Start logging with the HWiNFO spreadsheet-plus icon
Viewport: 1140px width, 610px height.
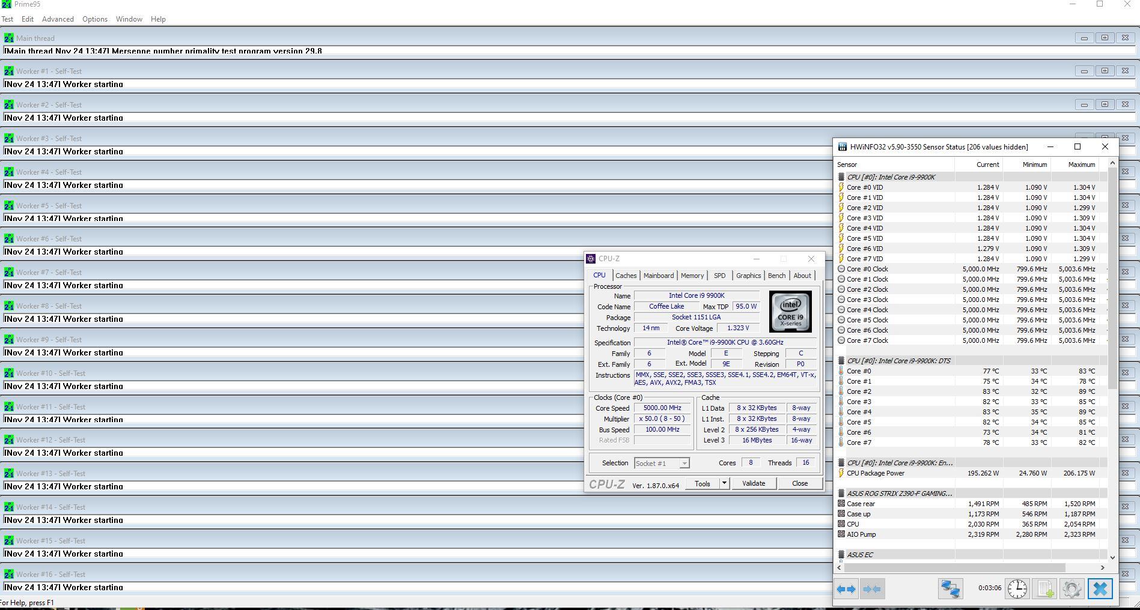pos(1044,589)
